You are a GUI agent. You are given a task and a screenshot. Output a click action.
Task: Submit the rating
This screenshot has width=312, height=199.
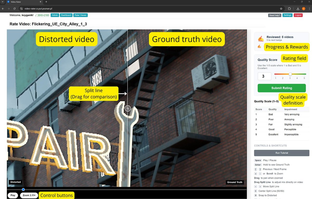282,88
